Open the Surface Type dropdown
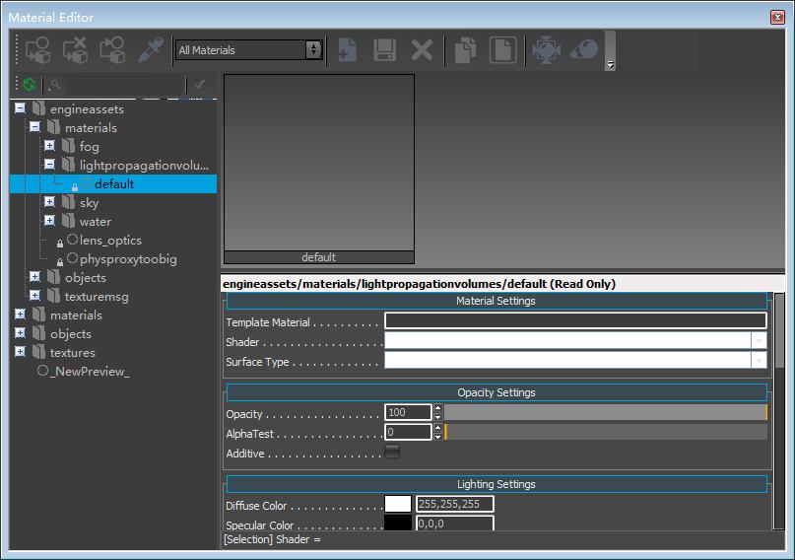This screenshot has height=560, width=795. (758, 361)
